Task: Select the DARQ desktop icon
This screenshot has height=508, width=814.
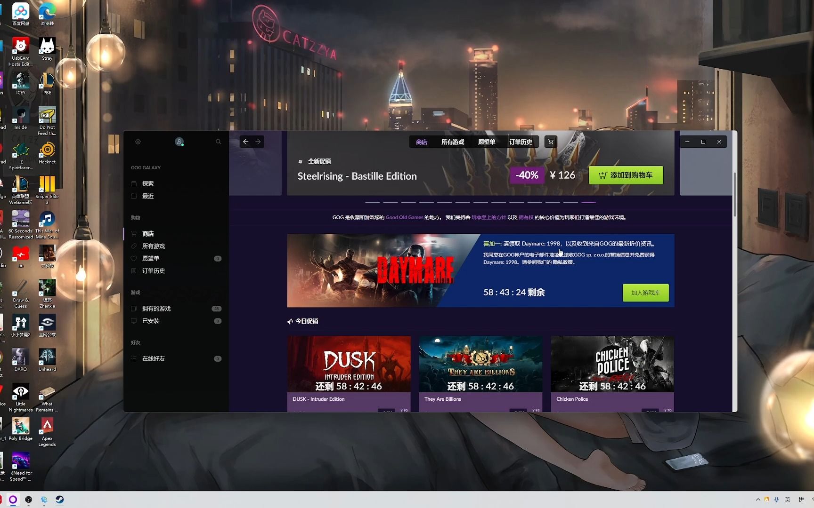Action: click(21, 360)
